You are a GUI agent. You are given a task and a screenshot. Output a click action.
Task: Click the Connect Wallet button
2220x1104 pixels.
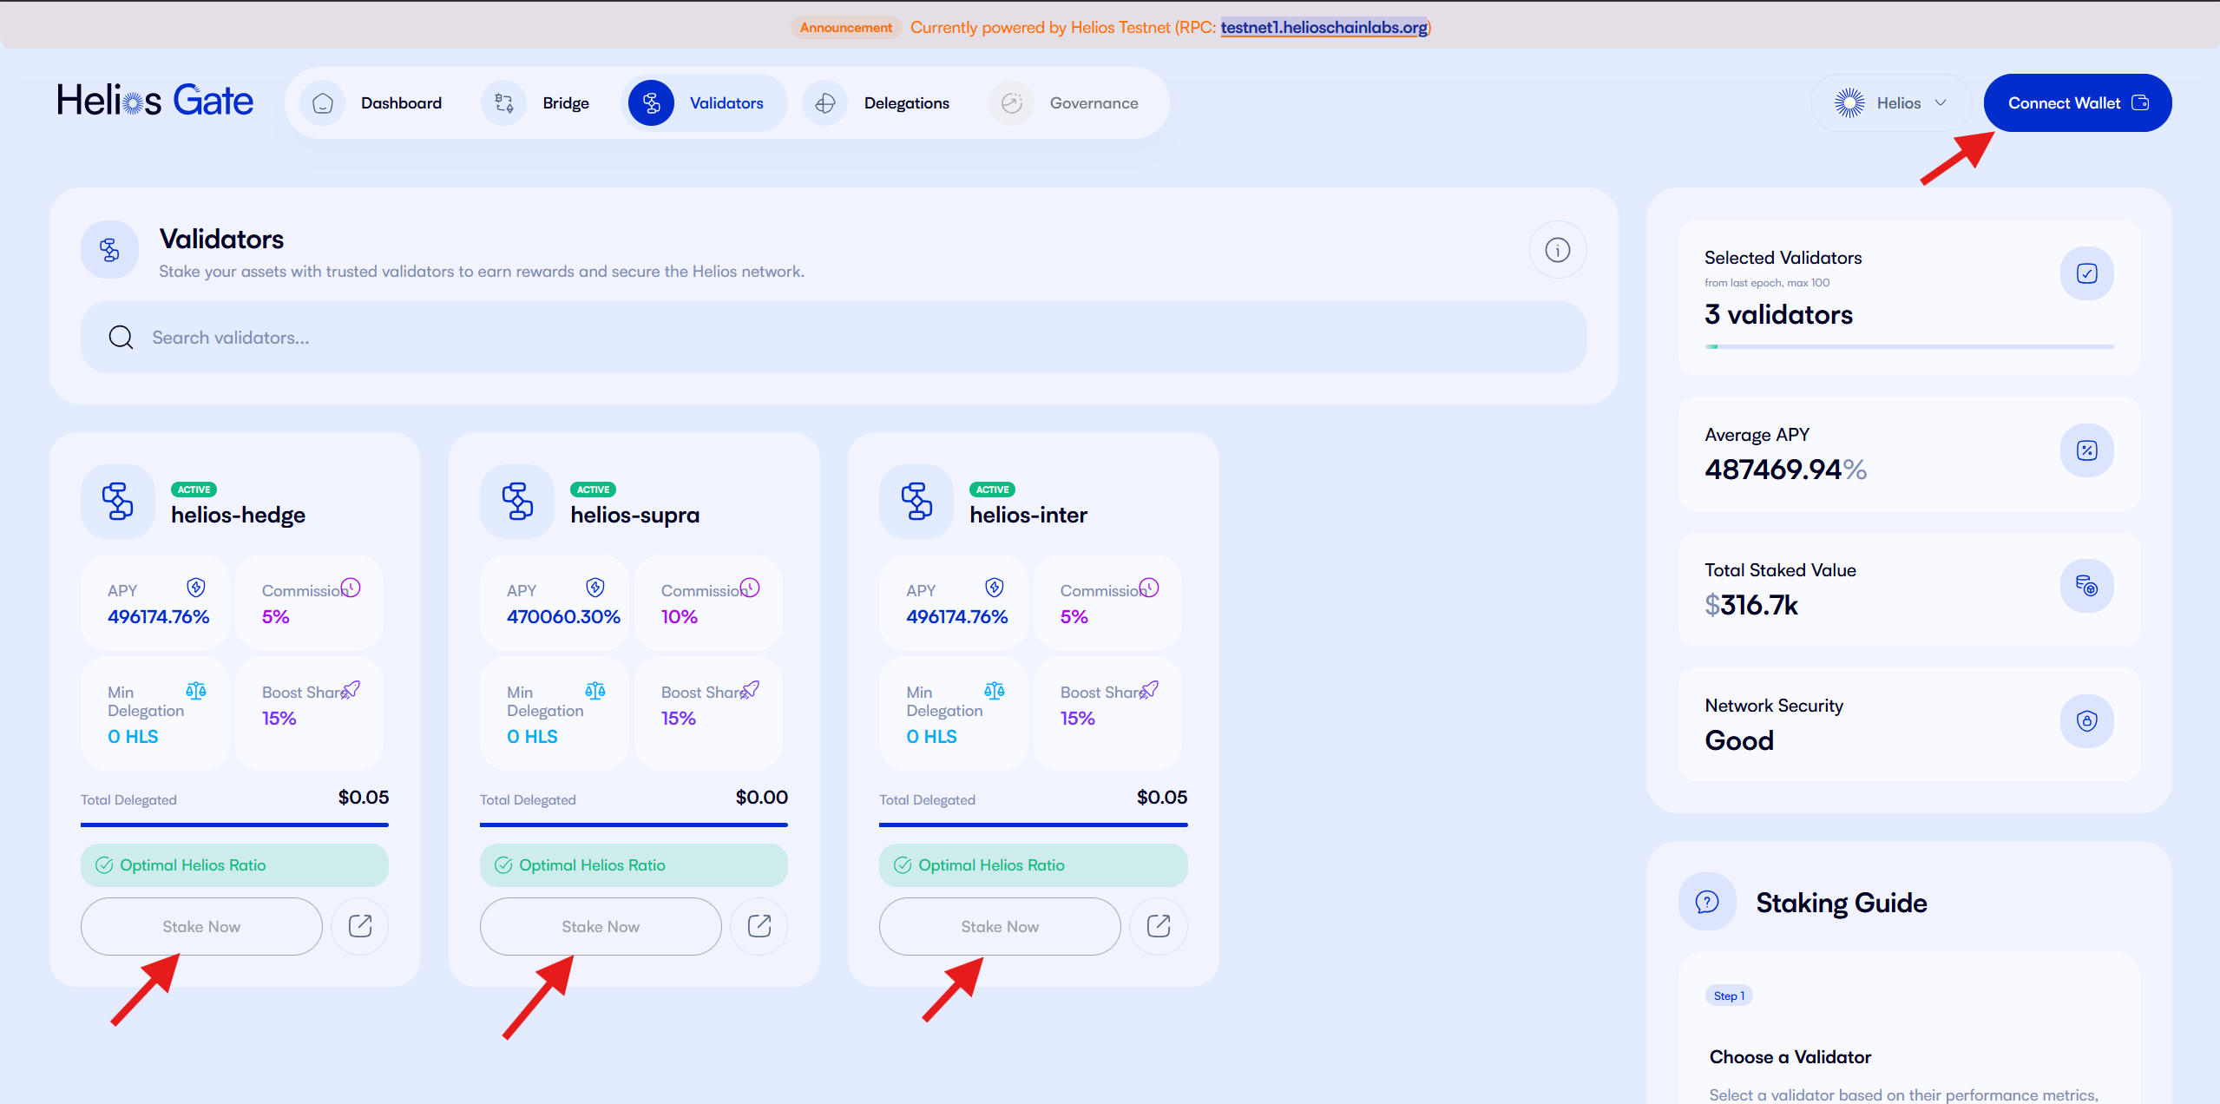(x=2078, y=103)
